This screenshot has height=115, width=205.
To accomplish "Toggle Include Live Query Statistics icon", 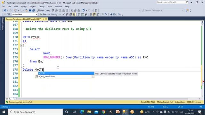I will click(x=82, y=14).
